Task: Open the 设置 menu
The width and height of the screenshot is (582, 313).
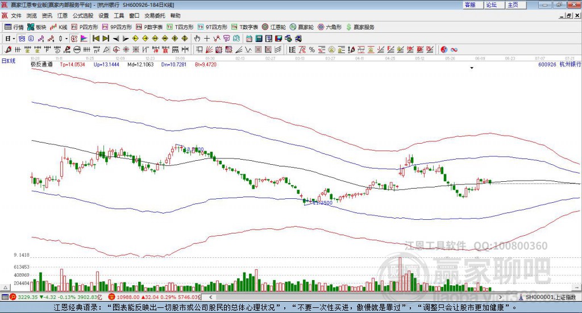Action: pos(103,15)
